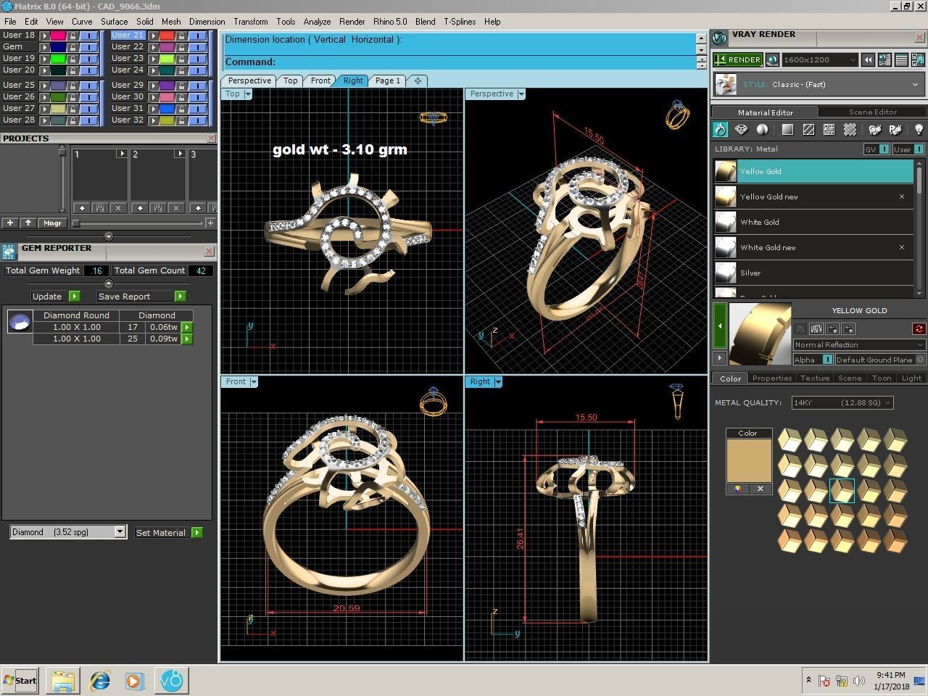Select the pearl sphere library icon
This screenshot has width=928, height=696.
point(762,130)
